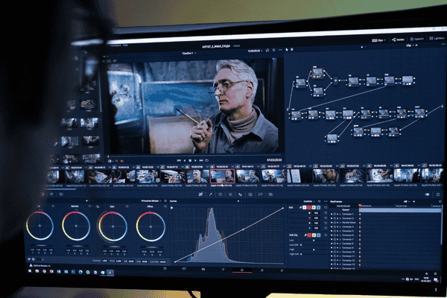Expand Parallel Mixer in Keyframes list
The height and width of the screenshot is (298, 447).
(340, 223)
